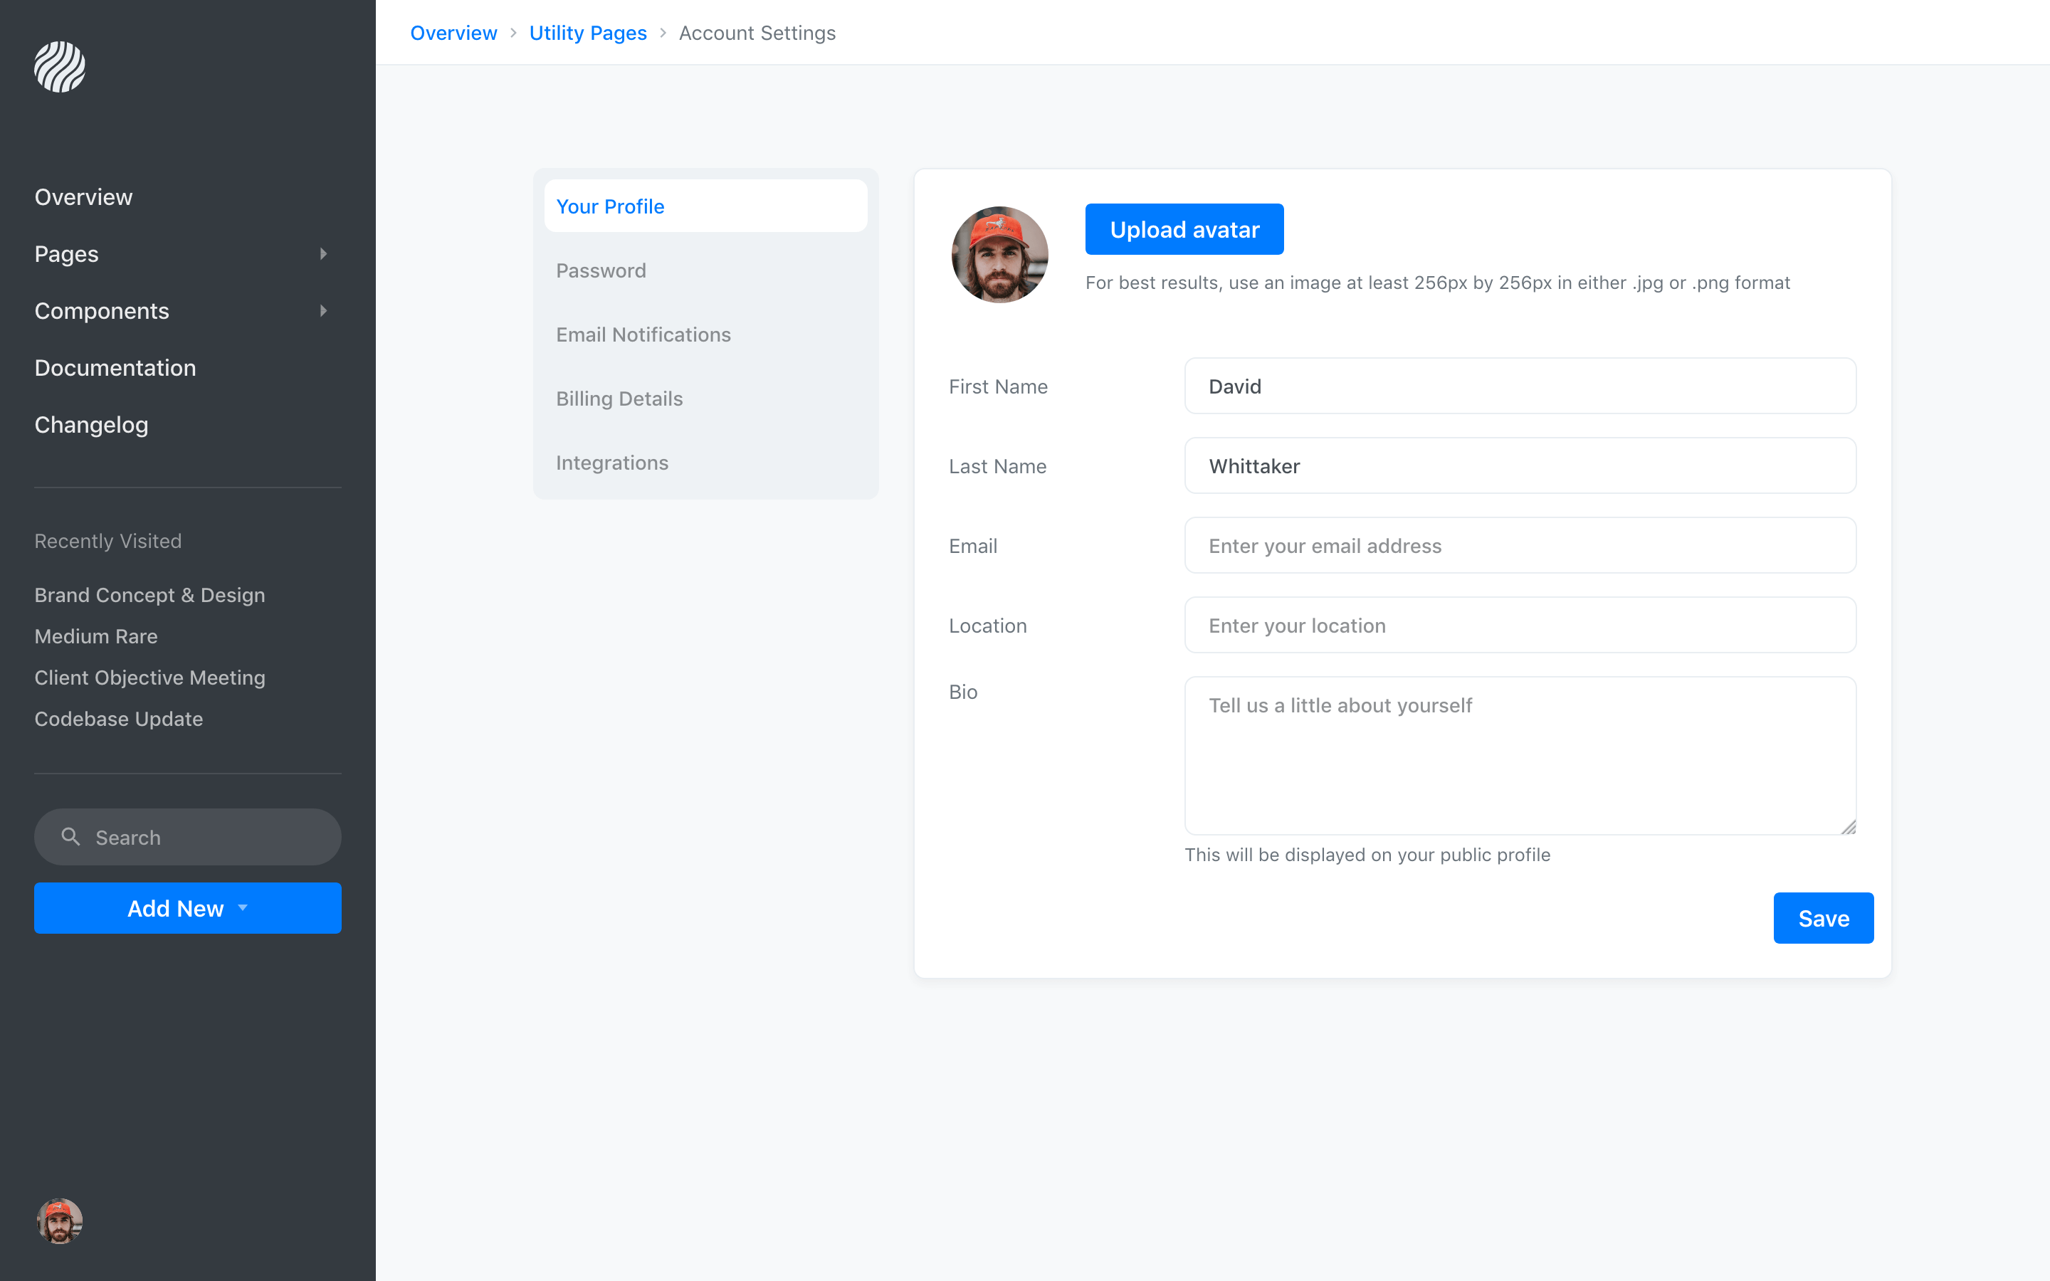Screen dimensions: 2050x1281
Task: Expand the Pages section in the sidebar
Action: tap(324, 253)
